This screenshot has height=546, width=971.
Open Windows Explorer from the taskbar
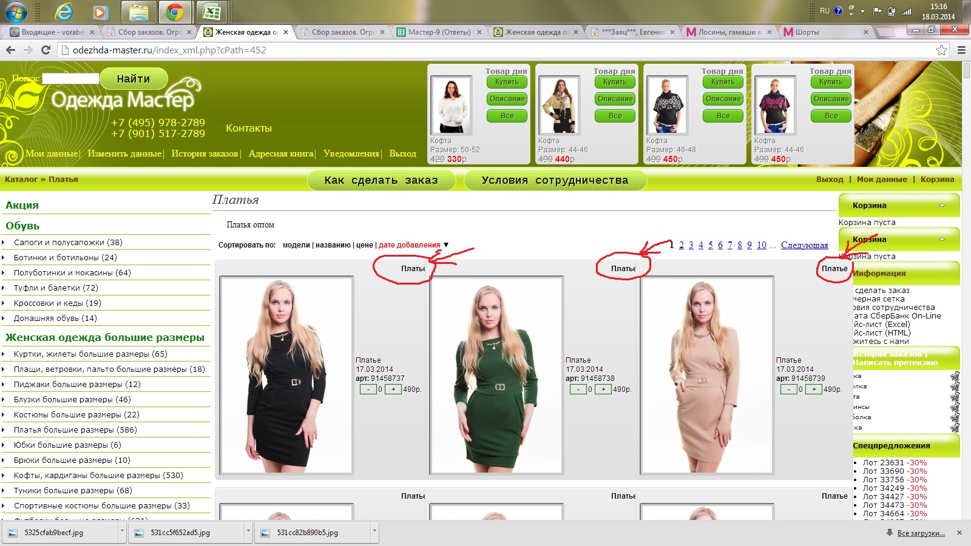[138, 12]
